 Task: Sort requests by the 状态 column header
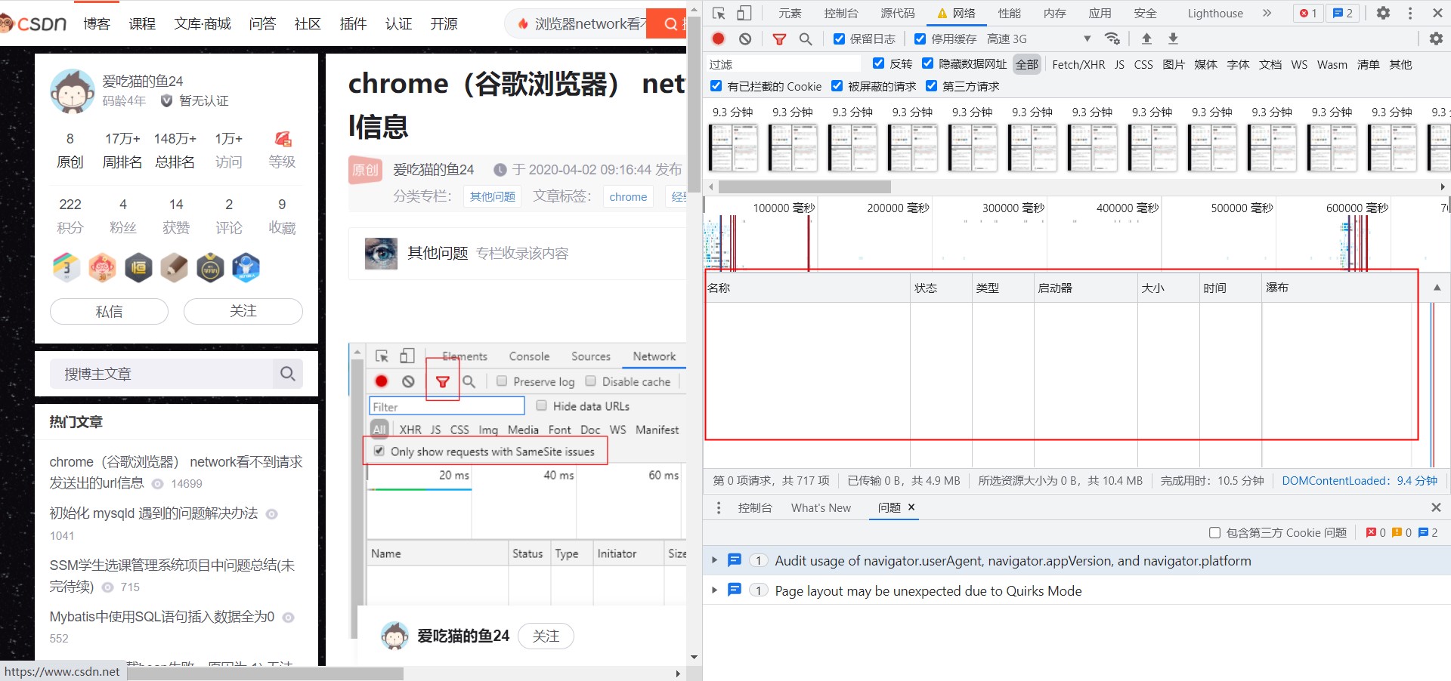click(941, 288)
